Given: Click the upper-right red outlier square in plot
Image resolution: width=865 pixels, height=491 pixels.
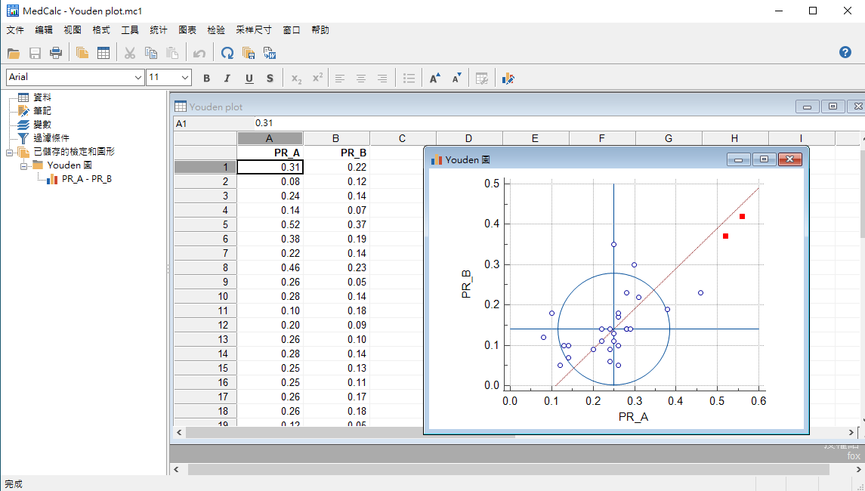Looking at the screenshot, I should tap(742, 217).
